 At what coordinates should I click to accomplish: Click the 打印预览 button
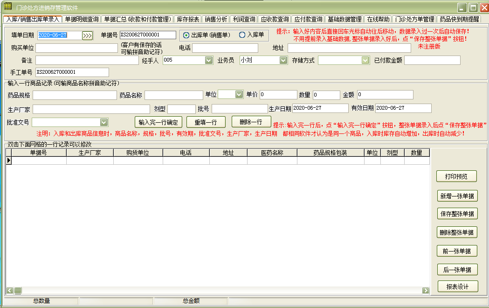pyautogui.click(x=457, y=176)
